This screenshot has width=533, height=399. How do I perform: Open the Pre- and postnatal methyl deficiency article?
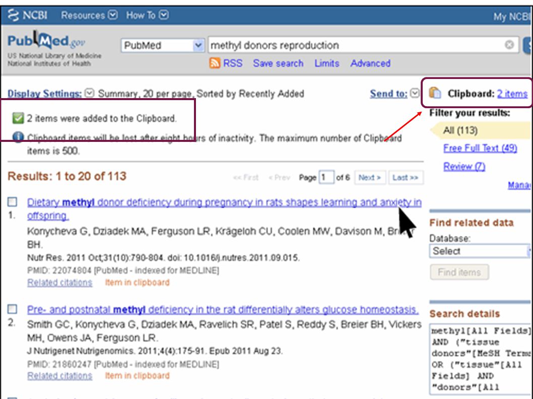tap(223, 310)
